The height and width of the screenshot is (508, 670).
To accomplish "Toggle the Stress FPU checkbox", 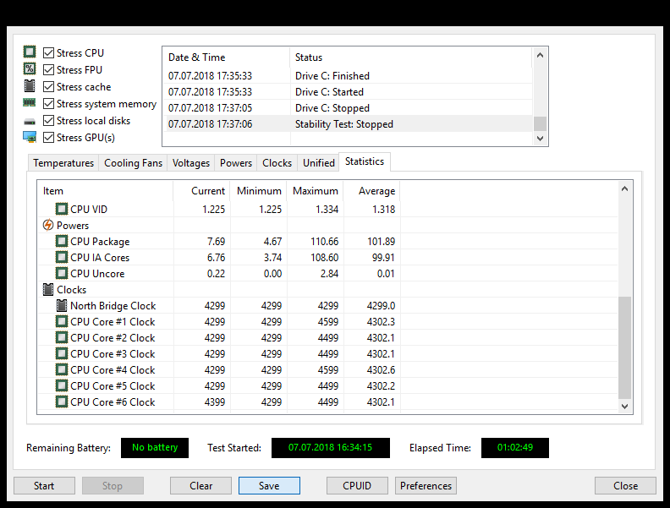I will (x=49, y=69).
